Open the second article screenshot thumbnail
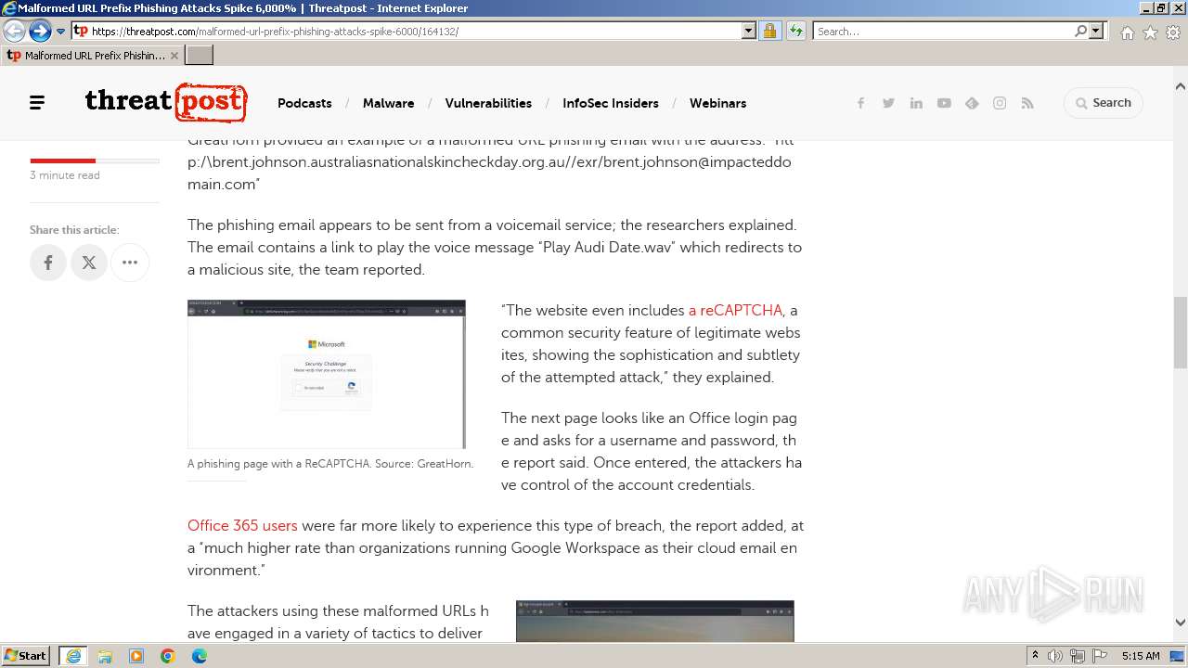Screen dimensions: 1188x668 (655, 621)
